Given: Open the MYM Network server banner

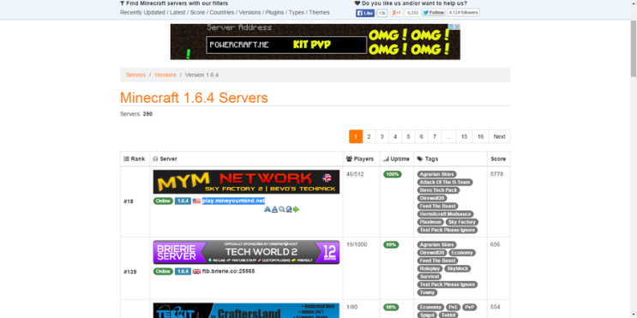Looking at the screenshot, I should (246, 182).
